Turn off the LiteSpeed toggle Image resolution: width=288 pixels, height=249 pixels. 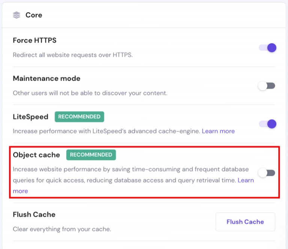click(x=267, y=124)
